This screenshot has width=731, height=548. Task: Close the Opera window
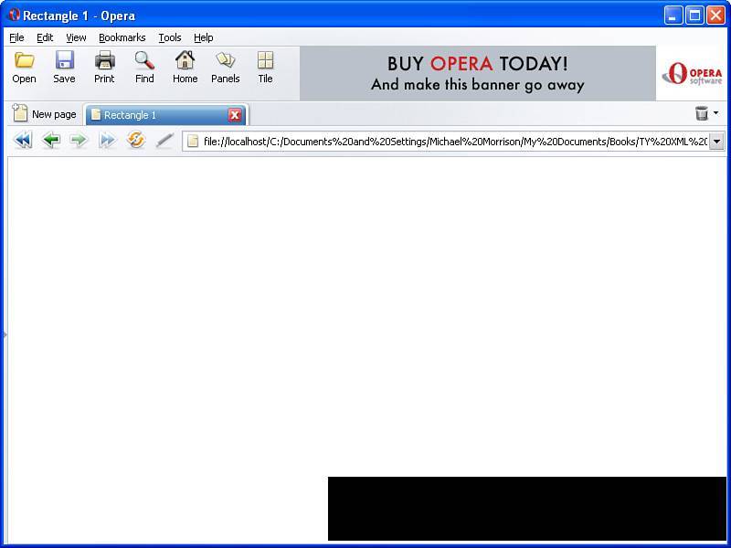(x=715, y=16)
